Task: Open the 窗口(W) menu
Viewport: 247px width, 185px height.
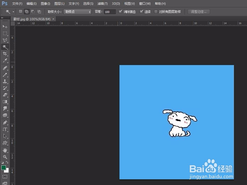Action: coord(145,3)
